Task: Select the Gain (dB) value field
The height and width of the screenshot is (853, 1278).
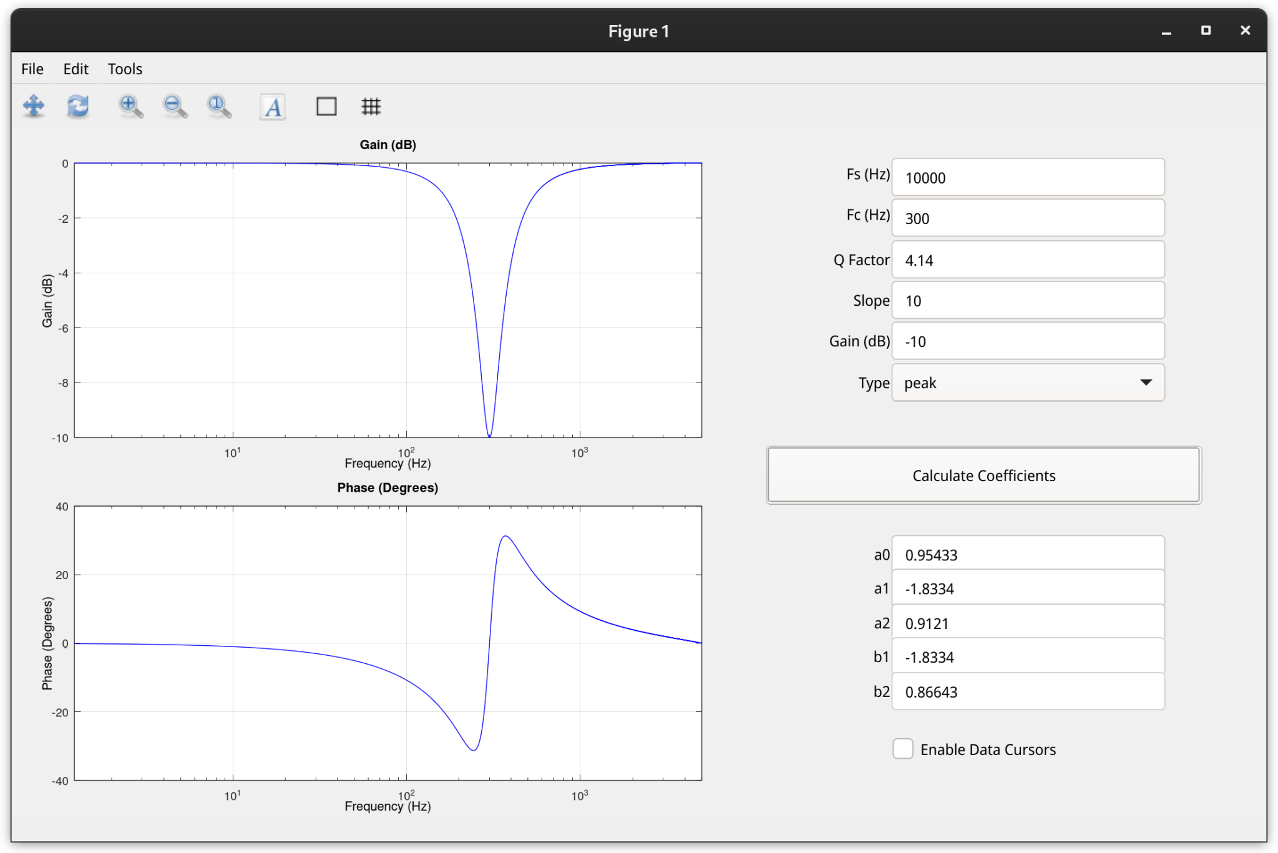Action: pyautogui.click(x=1027, y=341)
